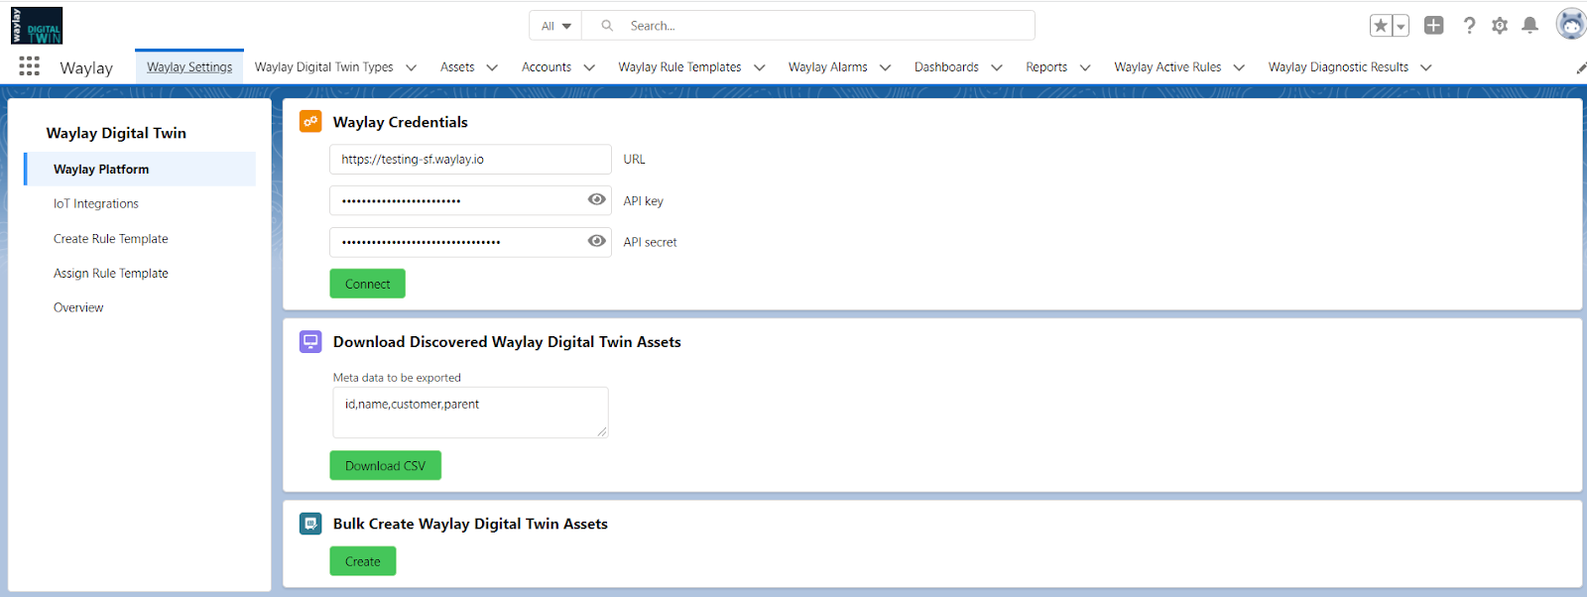Expand the Waylay Rule Templates chevron
This screenshot has height=597, width=1587.
(x=760, y=67)
